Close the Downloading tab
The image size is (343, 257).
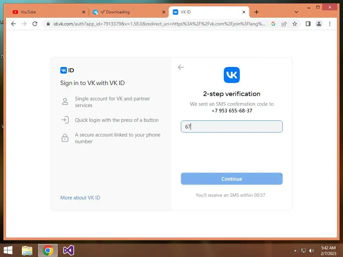click(163, 12)
